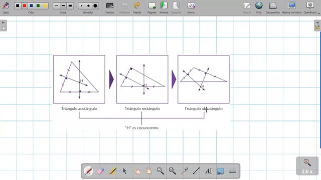Click the "H" es circuncentro caption
The height and width of the screenshot is (180, 321).
(x=141, y=128)
